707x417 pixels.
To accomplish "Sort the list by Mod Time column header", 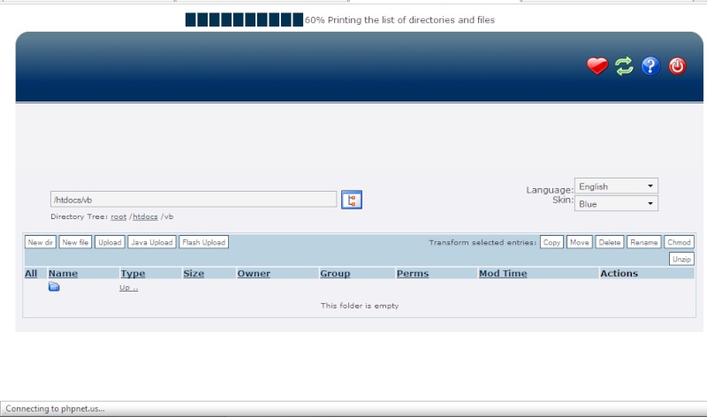I will pos(502,274).
